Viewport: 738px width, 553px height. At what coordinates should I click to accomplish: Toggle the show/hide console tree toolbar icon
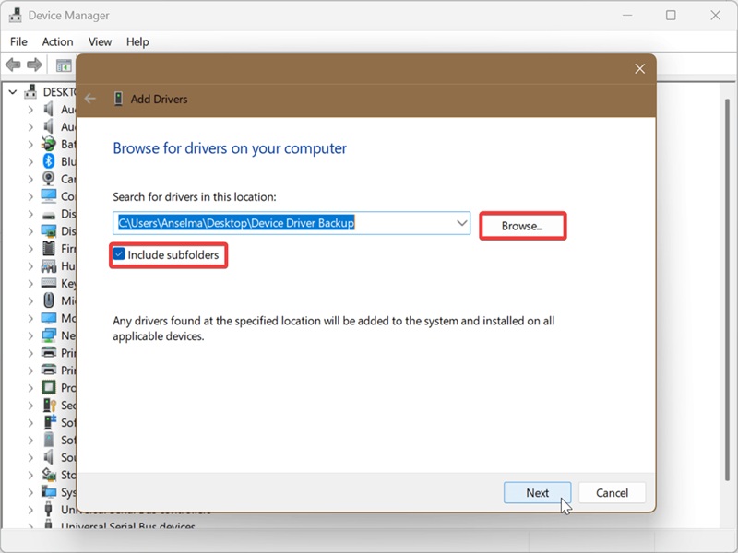click(64, 65)
